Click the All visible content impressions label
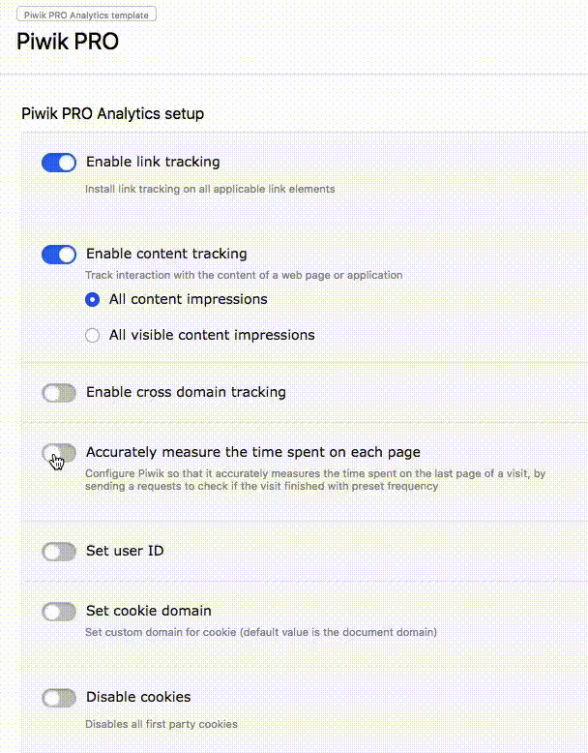 pos(212,335)
